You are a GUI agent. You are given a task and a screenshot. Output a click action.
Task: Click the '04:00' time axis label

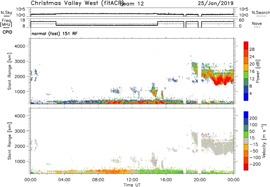pos(64,180)
